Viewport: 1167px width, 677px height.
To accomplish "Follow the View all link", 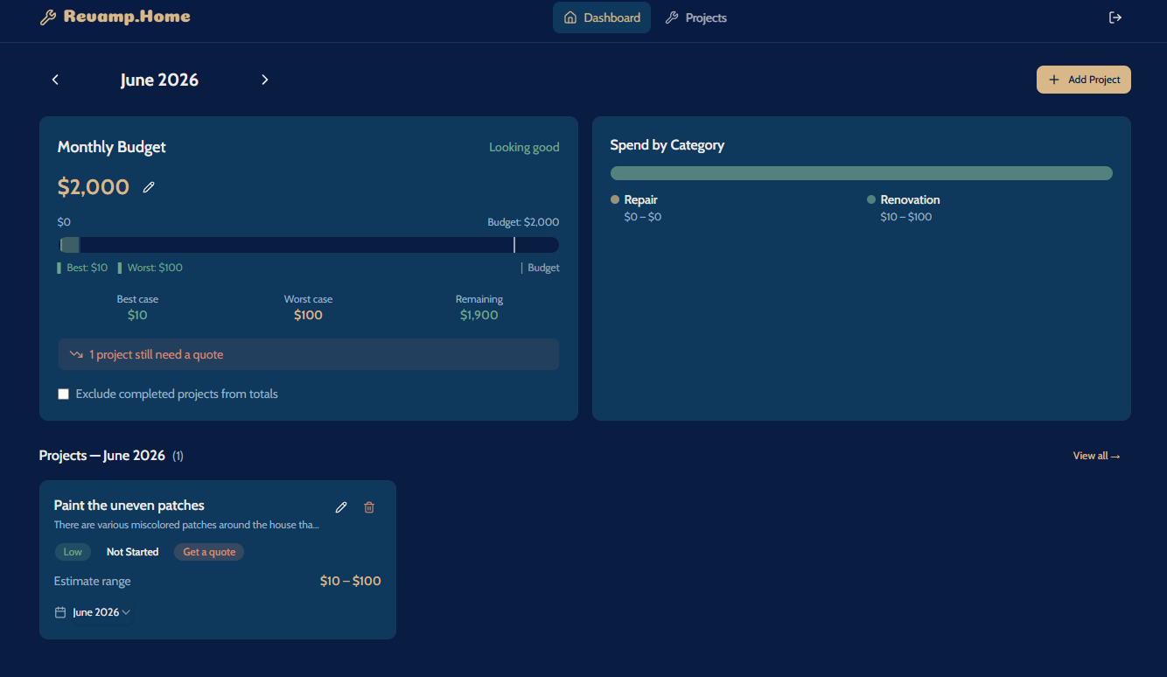I will 1097,456.
